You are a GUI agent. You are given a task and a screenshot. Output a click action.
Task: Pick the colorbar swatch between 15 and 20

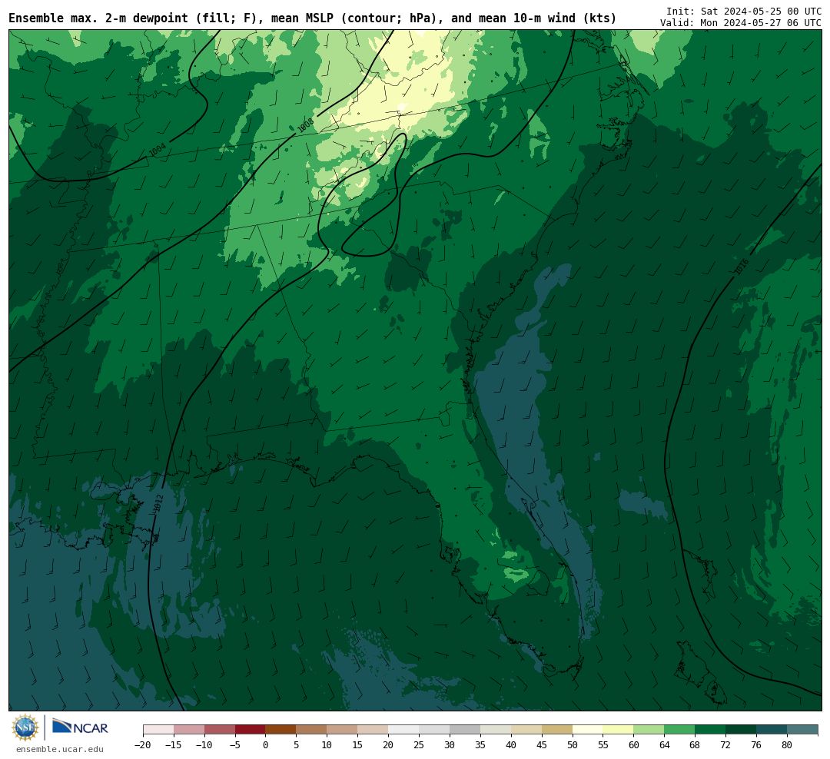[373, 730]
